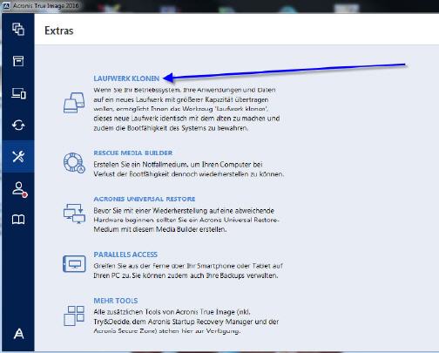
Task: Click the Rescue Media lifebuoy icon
Action: click(74, 163)
